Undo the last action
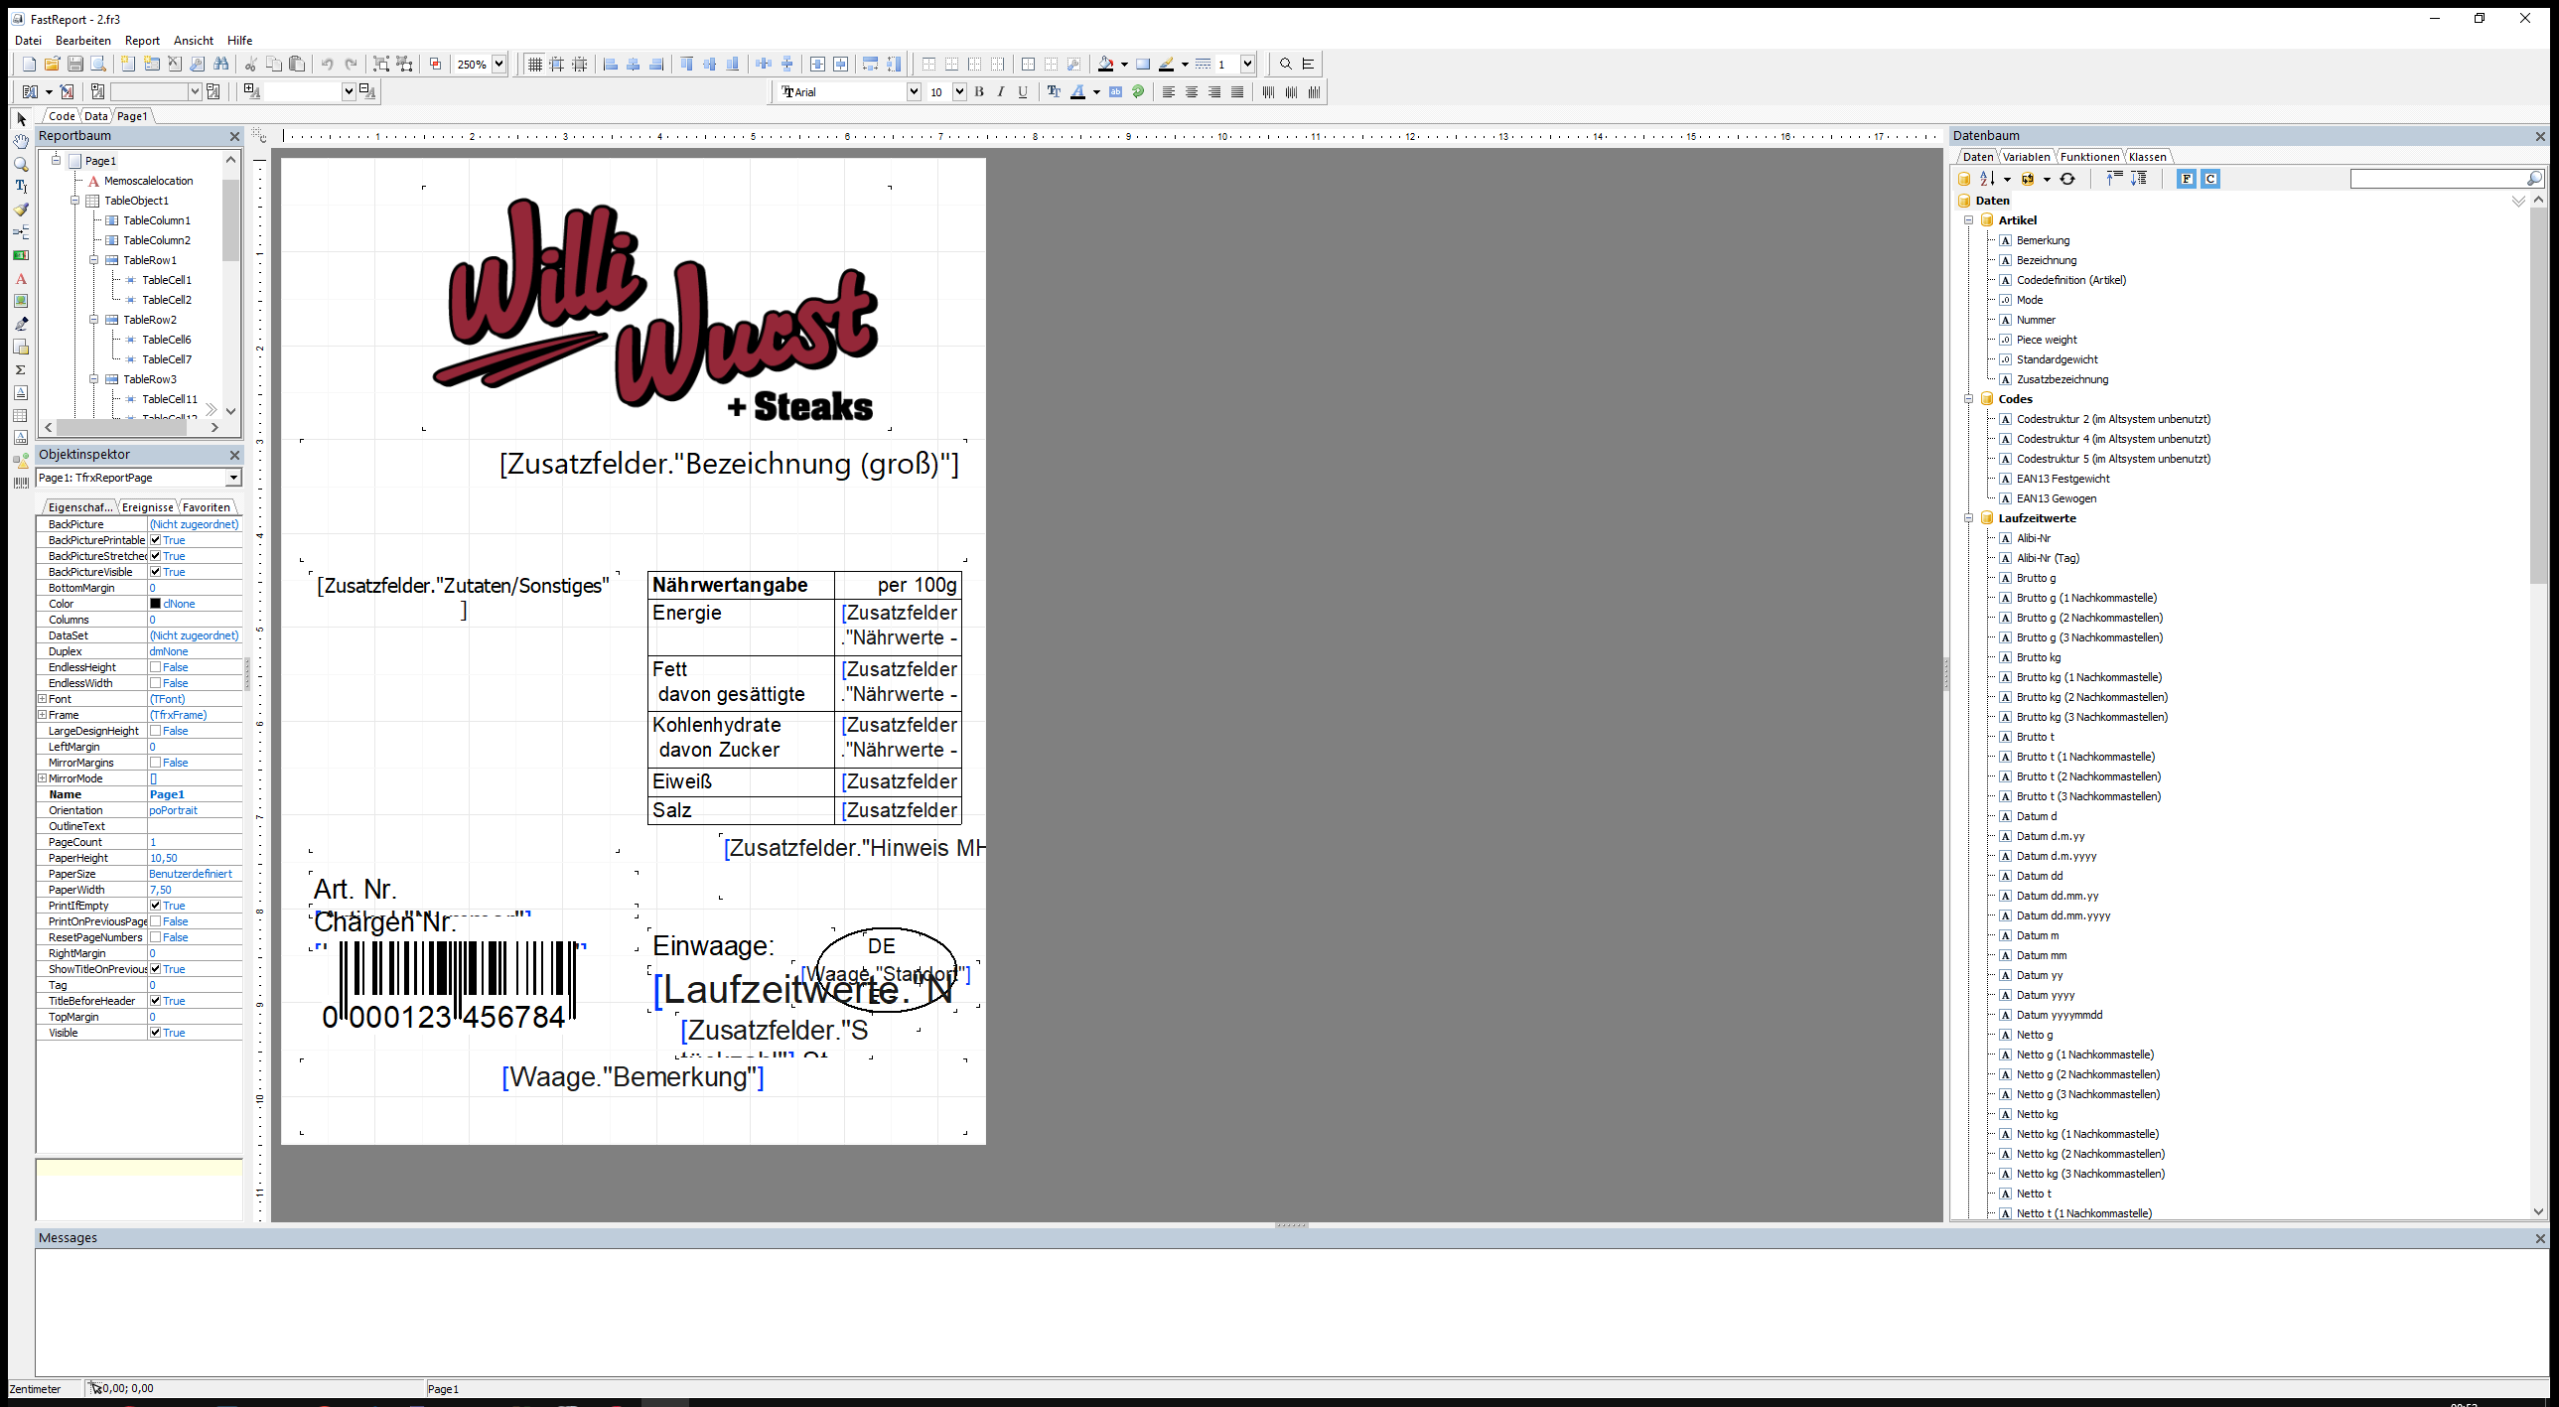Viewport: 2559px width, 1407px height. [x=327, y=64]
